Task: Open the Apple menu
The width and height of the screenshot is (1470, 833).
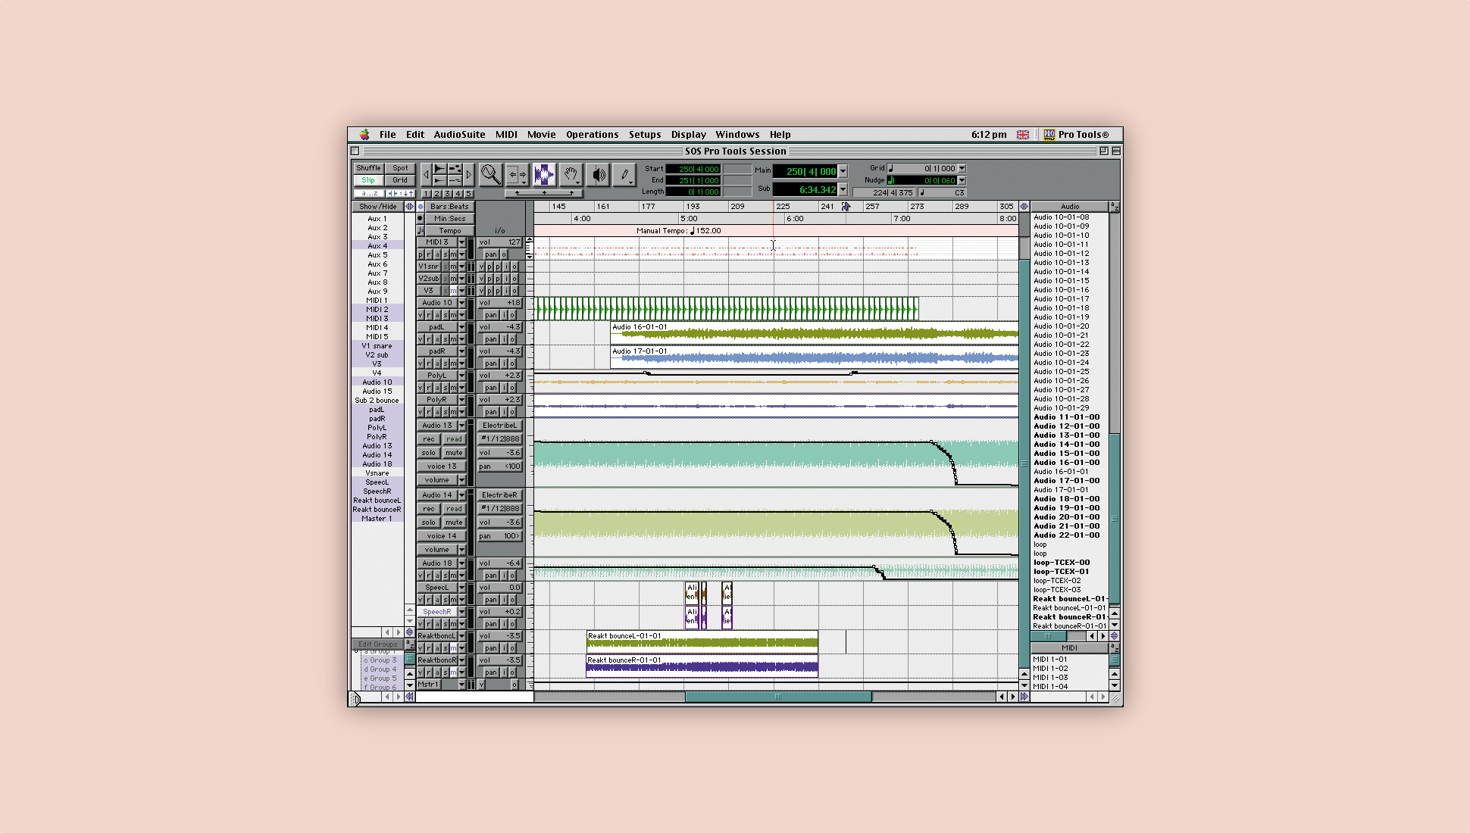Action: click(364, 134)
